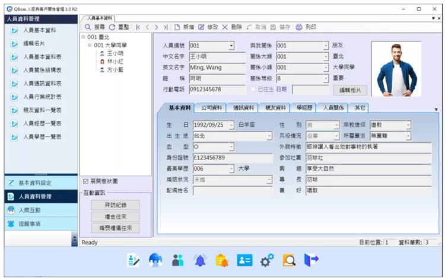Jump to the first record arrow
The width and height of the screenshot is (445, 278).
[x=138, y=27]
